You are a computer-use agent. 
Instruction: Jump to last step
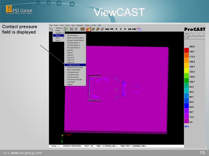point(134,29)
